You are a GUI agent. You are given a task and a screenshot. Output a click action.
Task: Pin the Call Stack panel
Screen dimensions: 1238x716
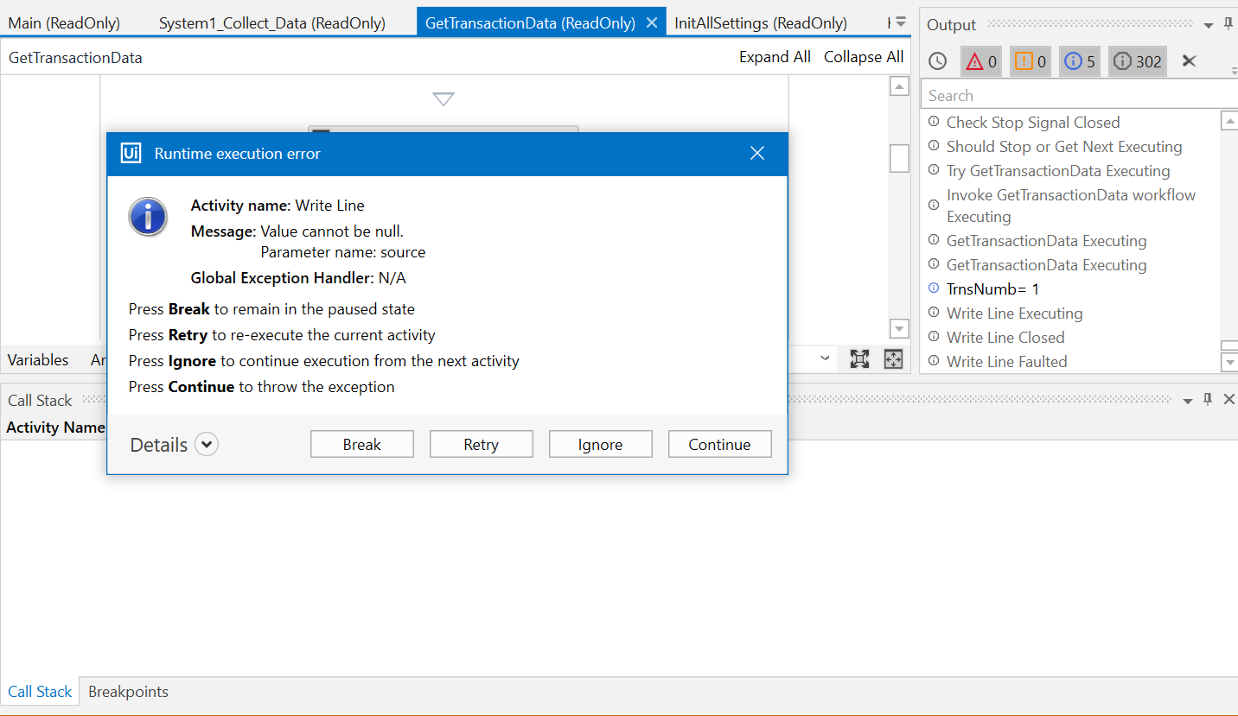tap(1208, 399)
